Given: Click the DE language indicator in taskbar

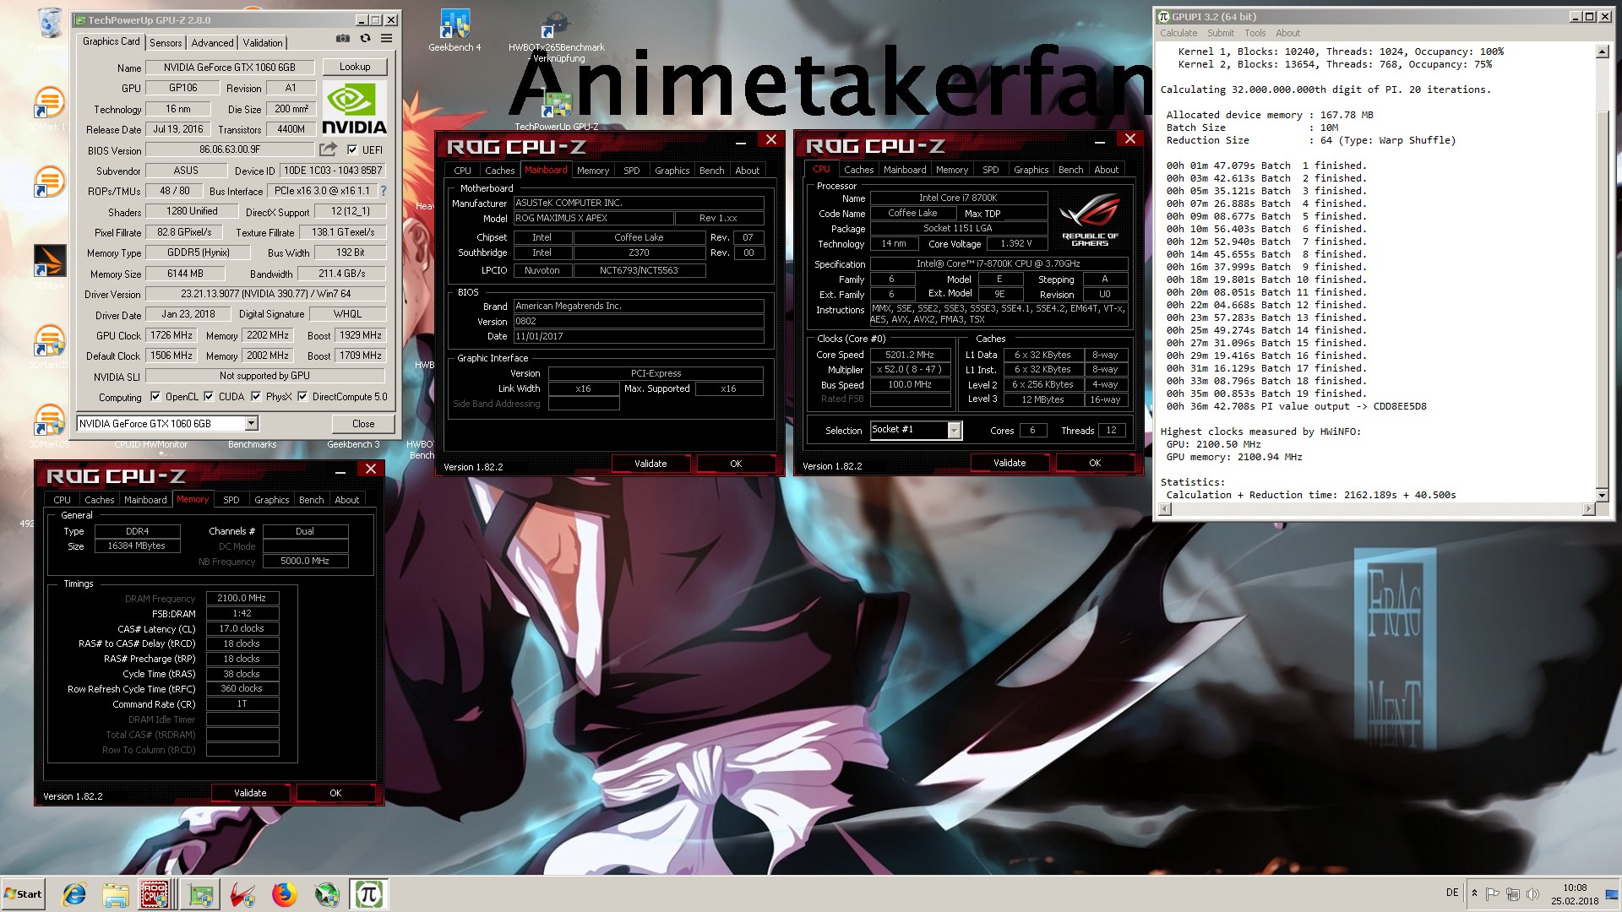Looking at the screenshot, I should click(1452, 893).
